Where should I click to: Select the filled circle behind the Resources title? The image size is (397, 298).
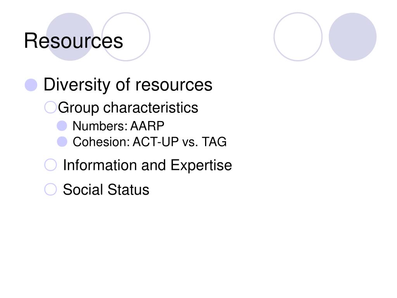[70, 37]
